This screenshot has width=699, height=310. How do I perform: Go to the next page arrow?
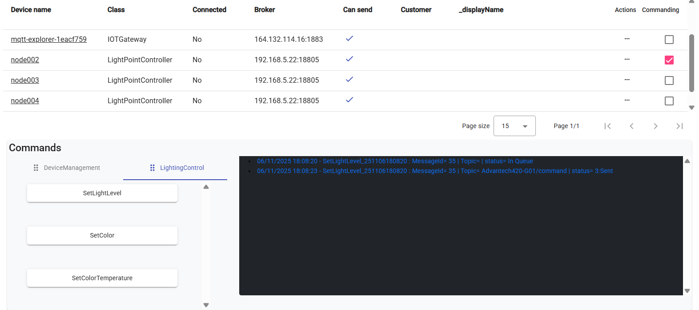click(655, 126)
